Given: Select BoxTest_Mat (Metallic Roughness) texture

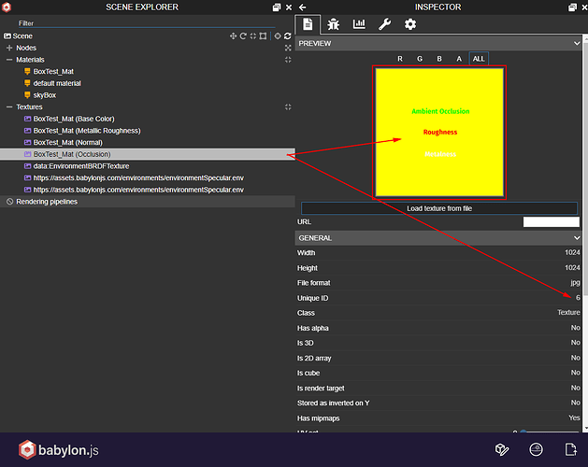Looking at the screenshot, I should click(x=87, y=131).
